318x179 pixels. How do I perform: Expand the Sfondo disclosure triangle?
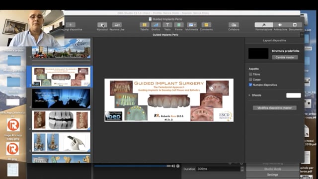[x=249, y=95]
